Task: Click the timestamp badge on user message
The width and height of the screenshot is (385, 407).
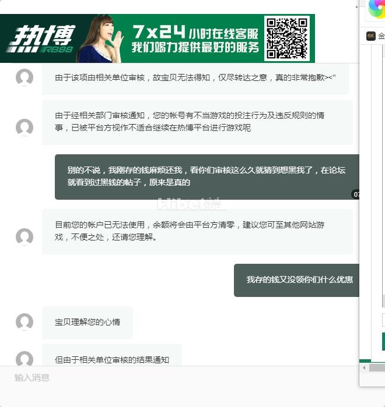Action: tap(356, 194)
